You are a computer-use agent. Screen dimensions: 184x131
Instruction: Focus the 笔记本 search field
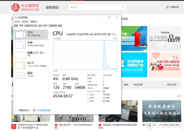pyautogui.click(x=97, y=7)
